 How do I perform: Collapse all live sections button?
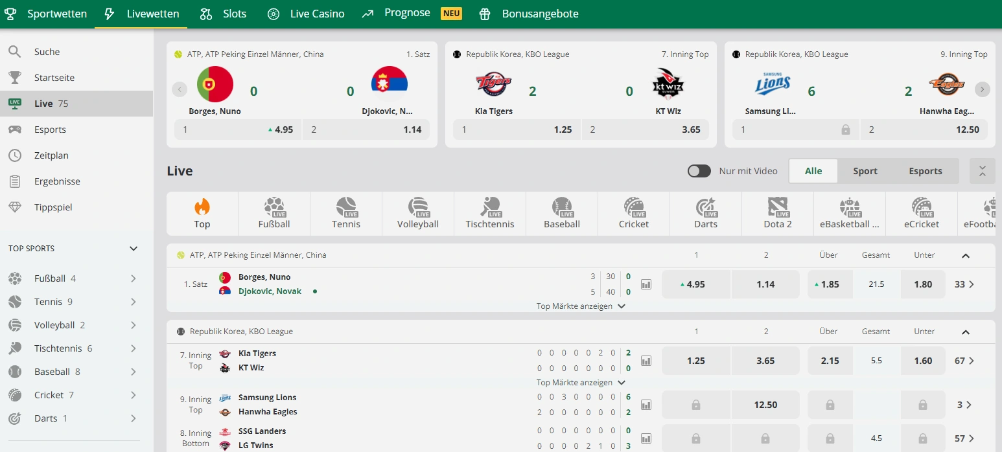(x=983, y=171)
